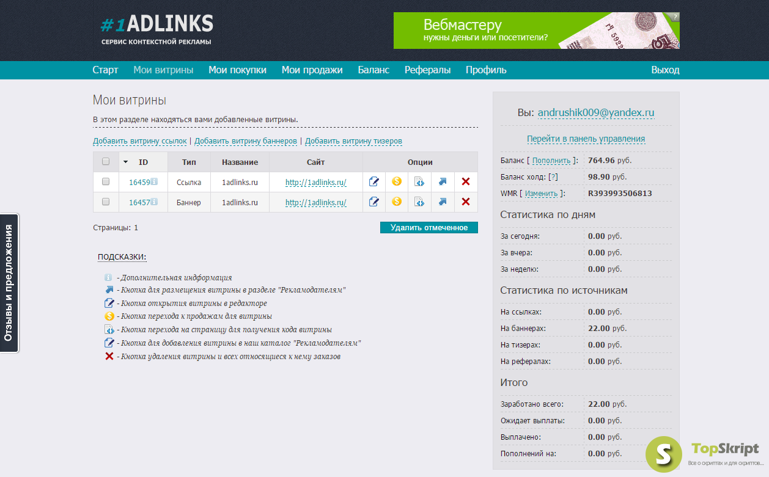The width and height of the screenshot is (769, 477).
Task: Show additional info icon next to ID 16459
Action: (x=154, y=181)
